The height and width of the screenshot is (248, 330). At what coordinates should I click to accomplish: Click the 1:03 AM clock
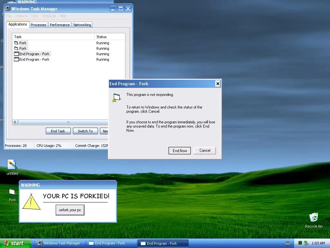coord(318,243)
